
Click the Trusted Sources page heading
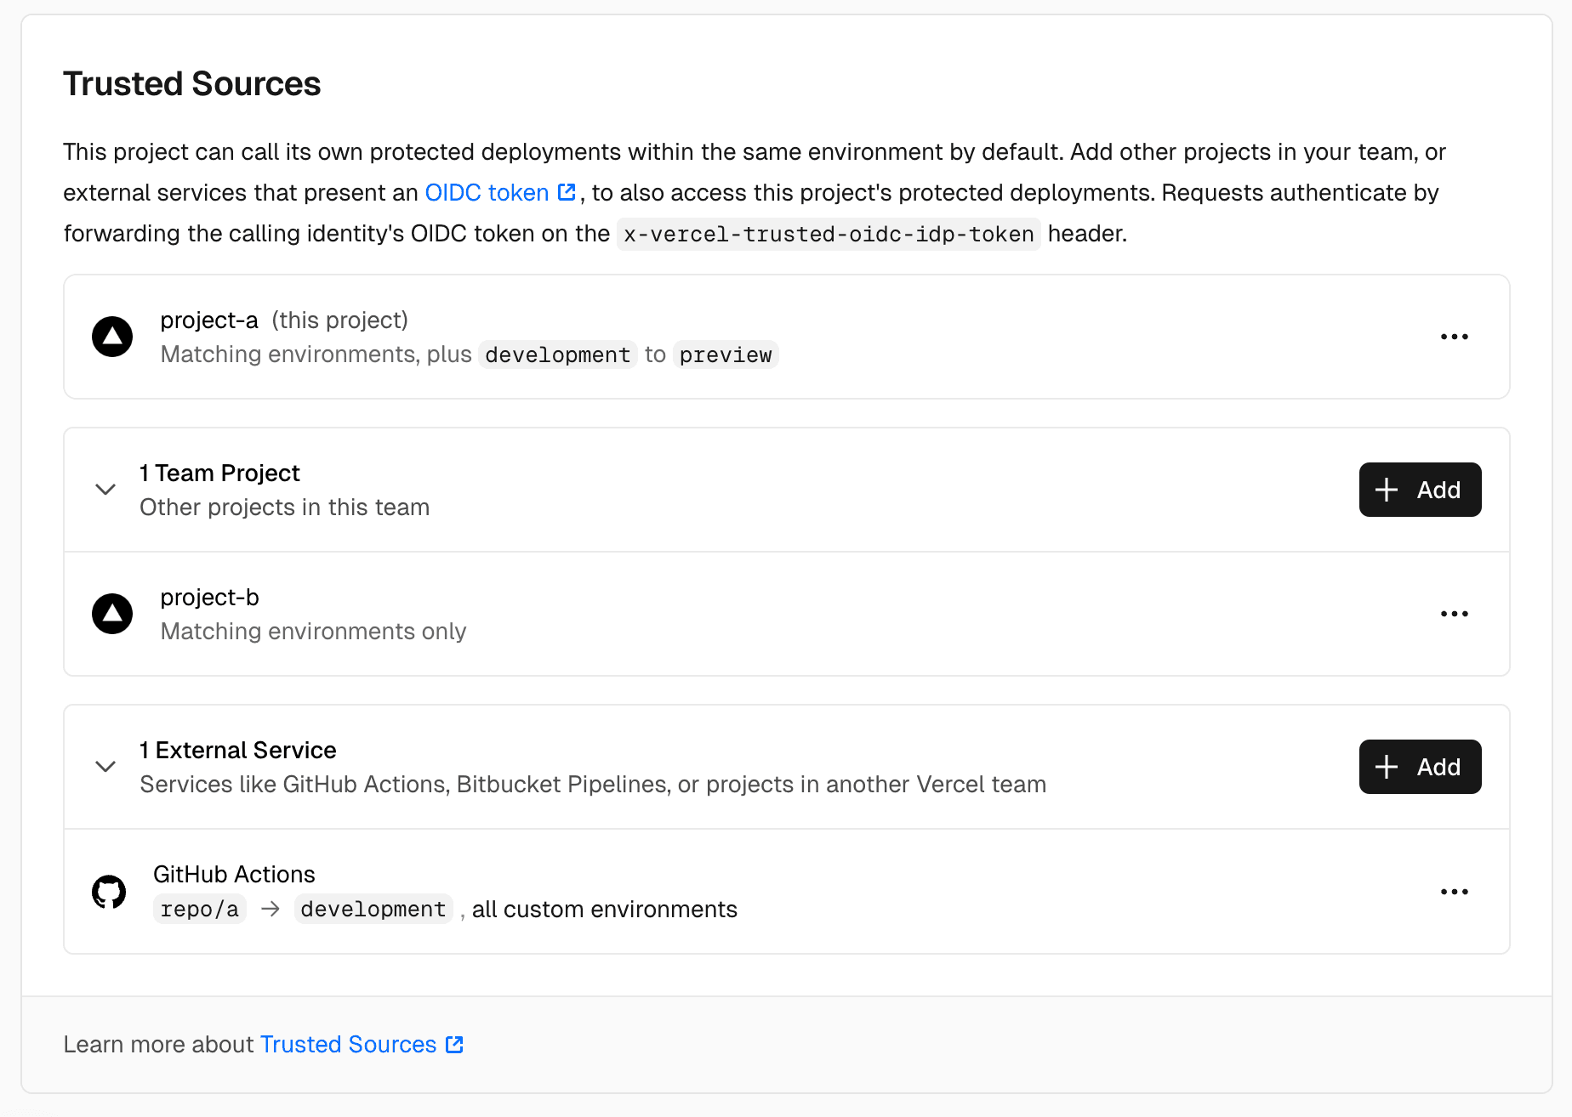192,84
